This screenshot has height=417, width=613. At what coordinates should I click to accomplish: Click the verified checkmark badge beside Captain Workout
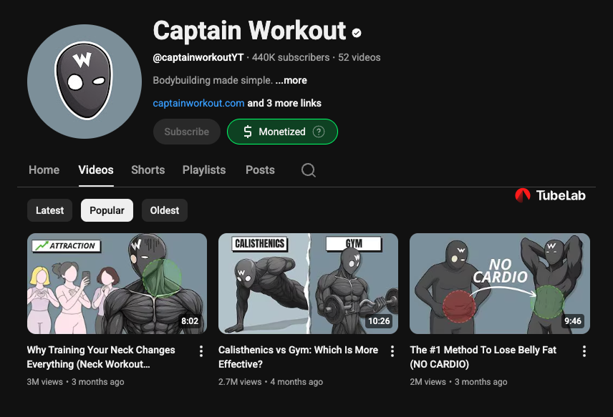pyautogui.click(x=357, y=33)
